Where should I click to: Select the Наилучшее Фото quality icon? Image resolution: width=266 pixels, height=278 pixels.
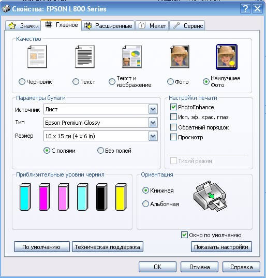pos(227,57)
